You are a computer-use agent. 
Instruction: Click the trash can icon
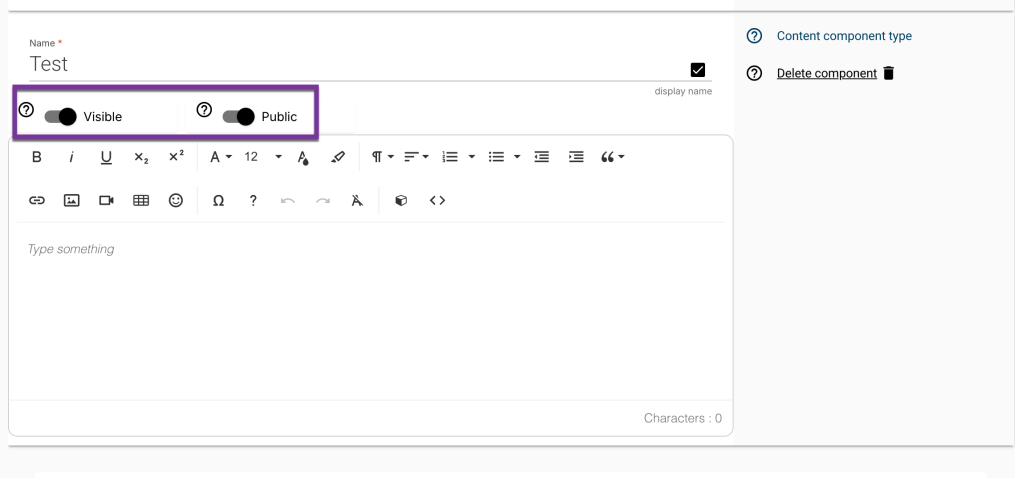click(x=889, y=73)
